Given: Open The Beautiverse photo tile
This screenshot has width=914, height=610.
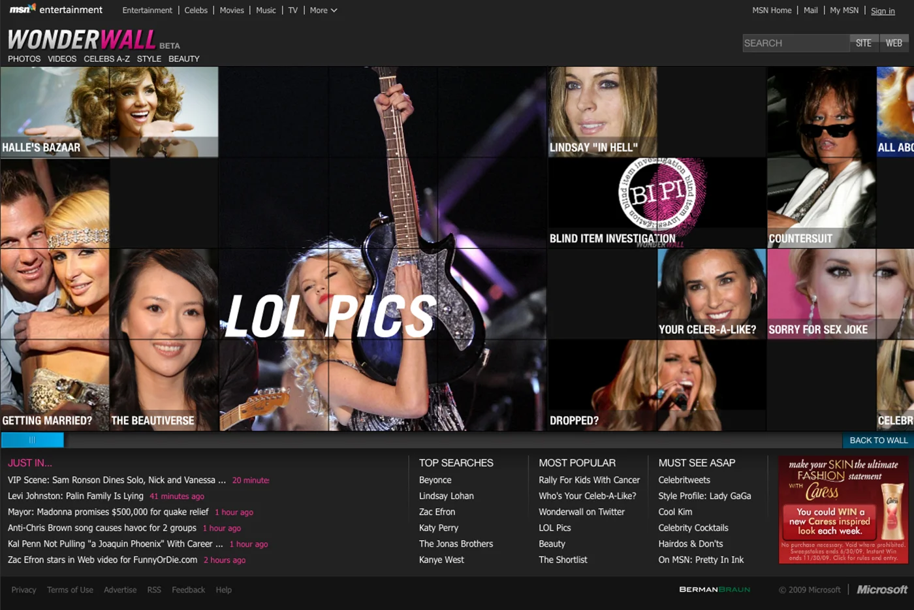Looking at the screenshot, I should (164, 339).
